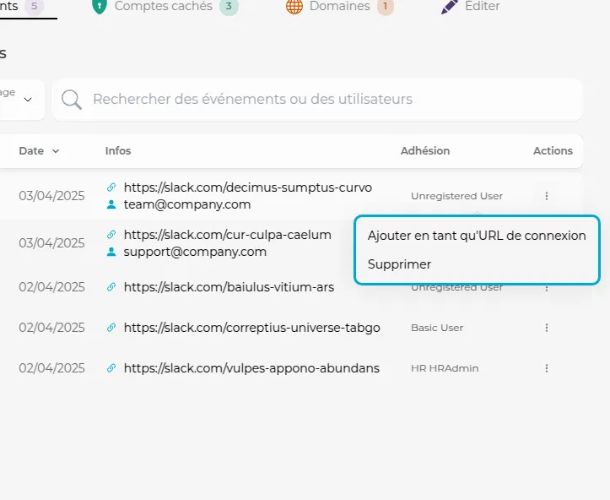Screen dimensions: 610x500
Task: Click date 03/04/2025 in cur-culpa-caelum row
Action: (51, 243)
